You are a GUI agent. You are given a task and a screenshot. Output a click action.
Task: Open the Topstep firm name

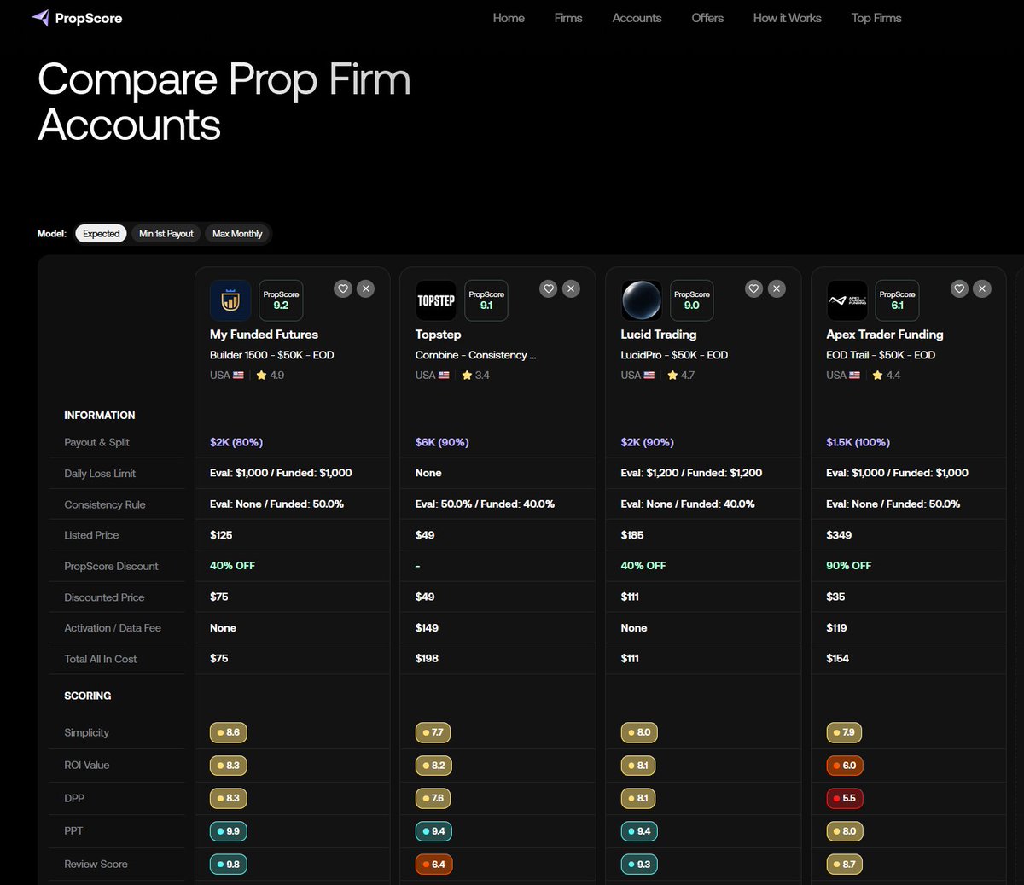(x=438, y=335)
